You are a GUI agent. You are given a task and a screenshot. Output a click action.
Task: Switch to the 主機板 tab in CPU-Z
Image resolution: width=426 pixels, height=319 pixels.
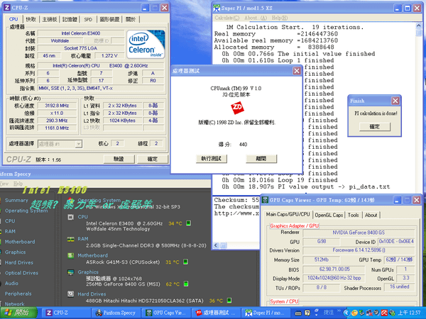[50, 20]
